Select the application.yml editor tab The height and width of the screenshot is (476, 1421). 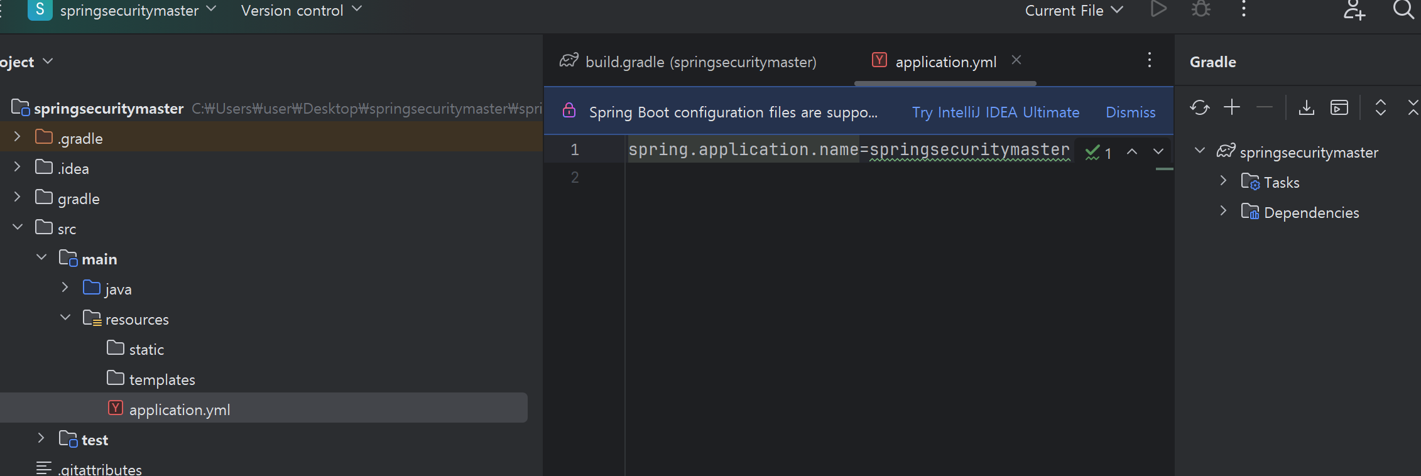point(946,62)
